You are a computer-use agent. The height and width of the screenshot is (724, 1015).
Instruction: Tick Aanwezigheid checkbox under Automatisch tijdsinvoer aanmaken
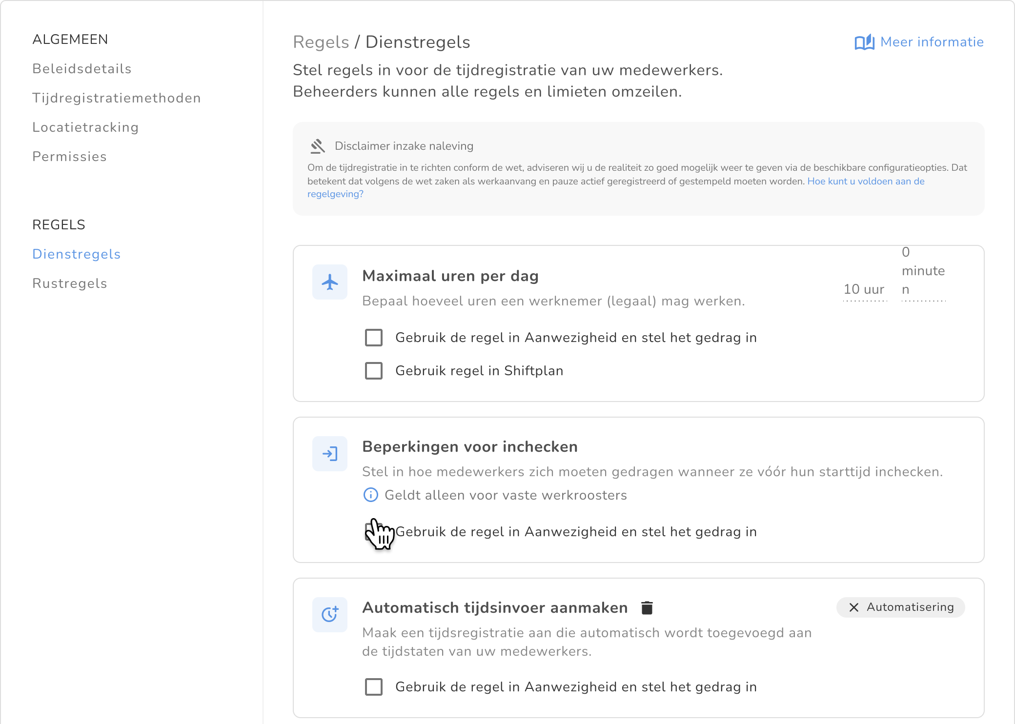(374, 687)
